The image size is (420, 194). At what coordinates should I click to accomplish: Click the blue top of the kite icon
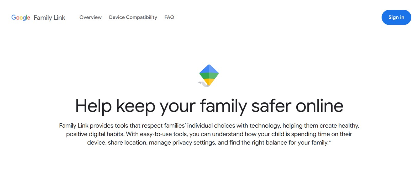pyautogui.click(x=209, y=69)
